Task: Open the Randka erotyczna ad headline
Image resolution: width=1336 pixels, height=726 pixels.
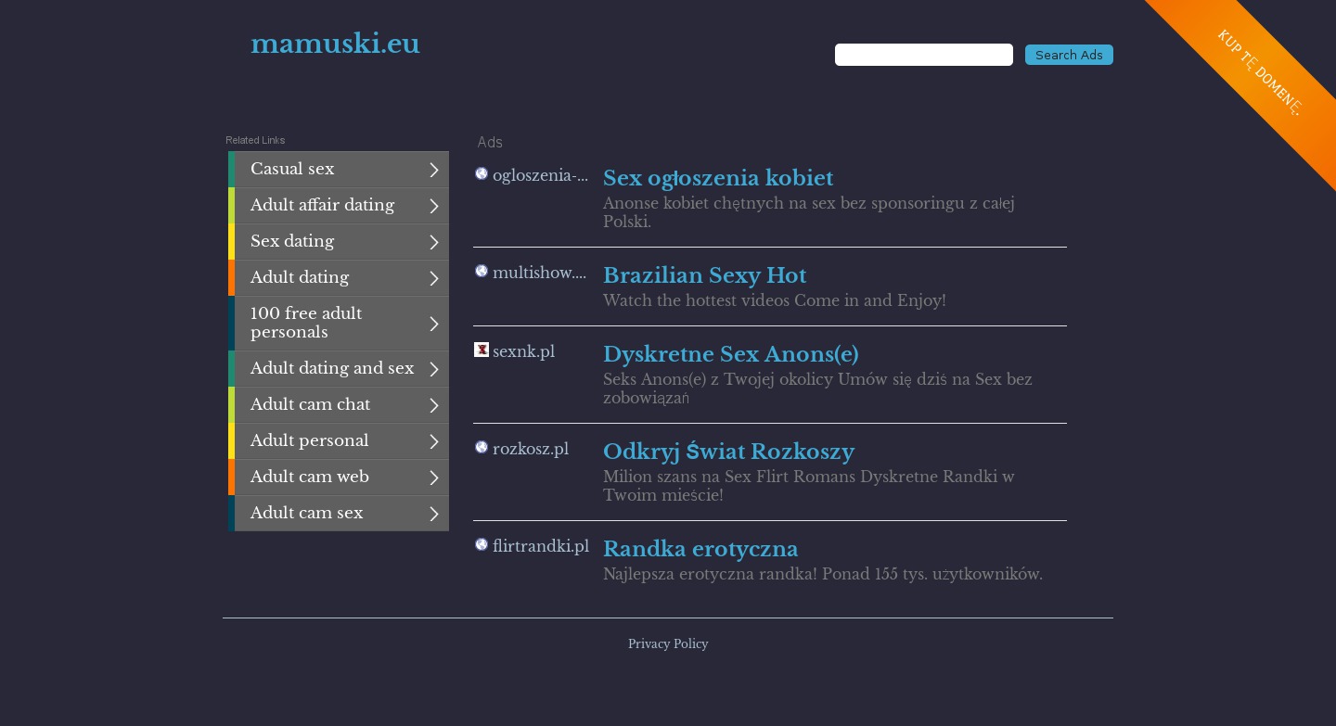Action: pyautogui.click(x=700, y=549)
